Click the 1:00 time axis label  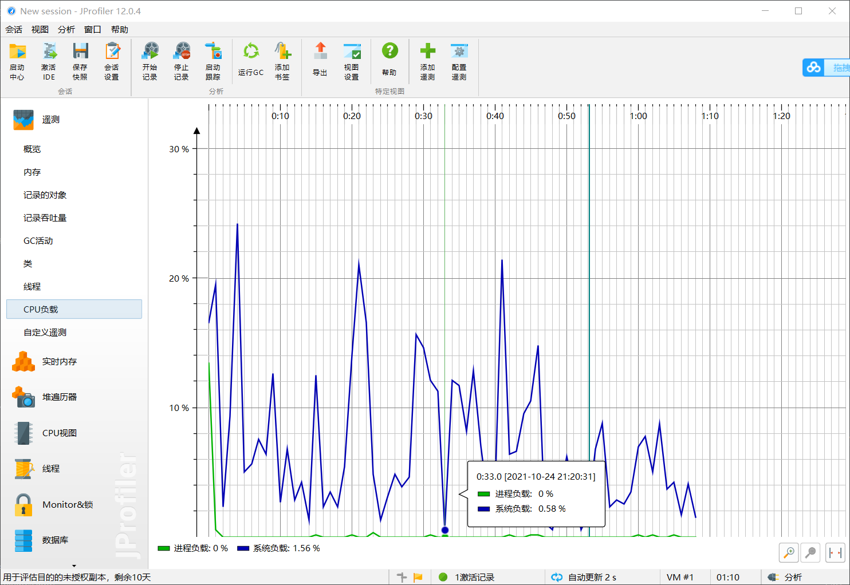coord(639,116)
